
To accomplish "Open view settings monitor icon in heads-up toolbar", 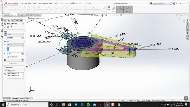I will click(121, 15).
